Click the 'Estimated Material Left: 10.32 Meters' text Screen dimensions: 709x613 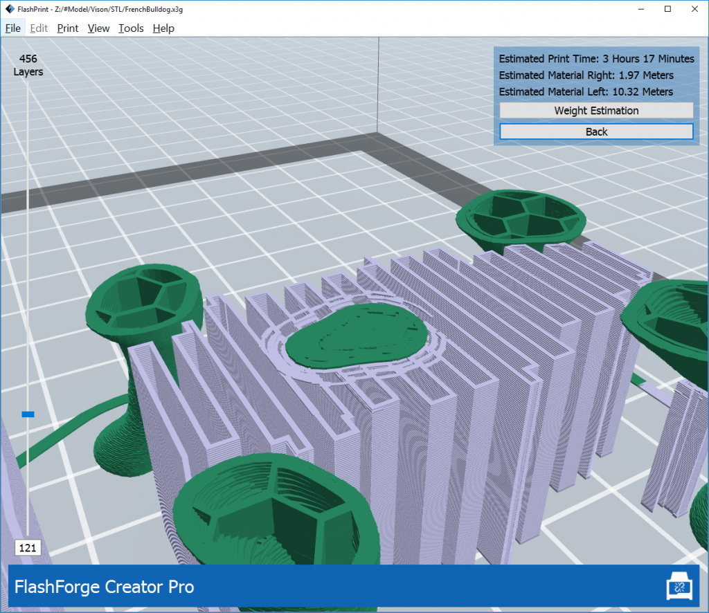tap(586, 92)
